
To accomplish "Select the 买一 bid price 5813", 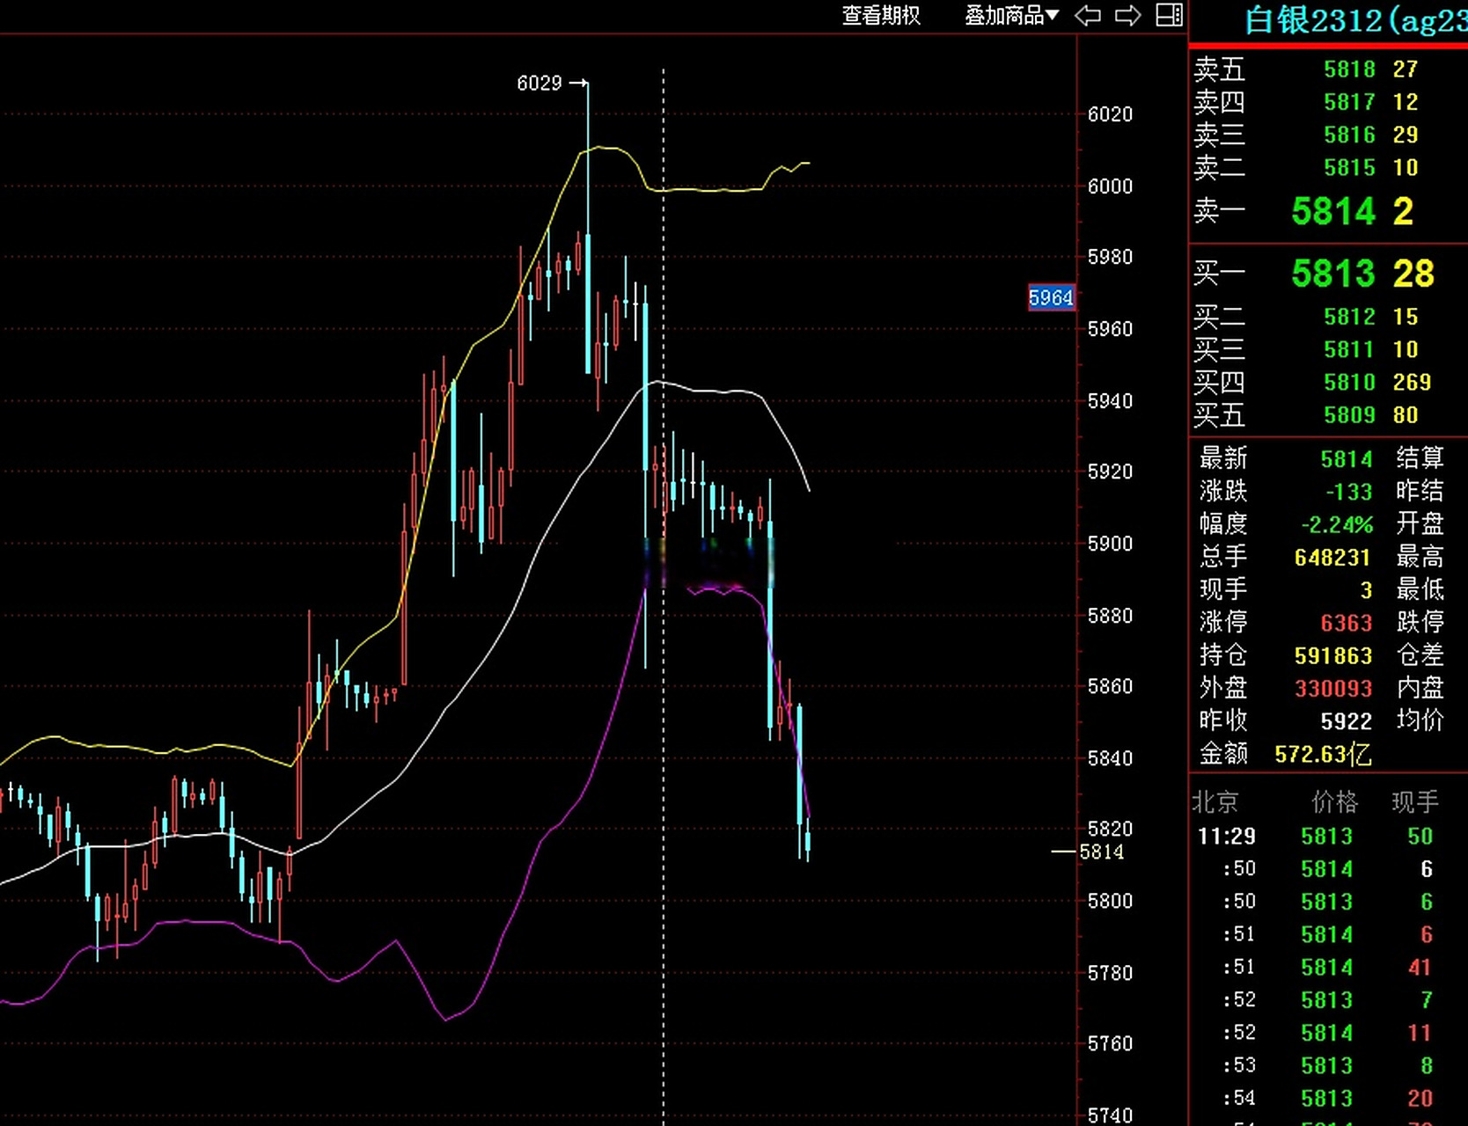I will 1332,274.
